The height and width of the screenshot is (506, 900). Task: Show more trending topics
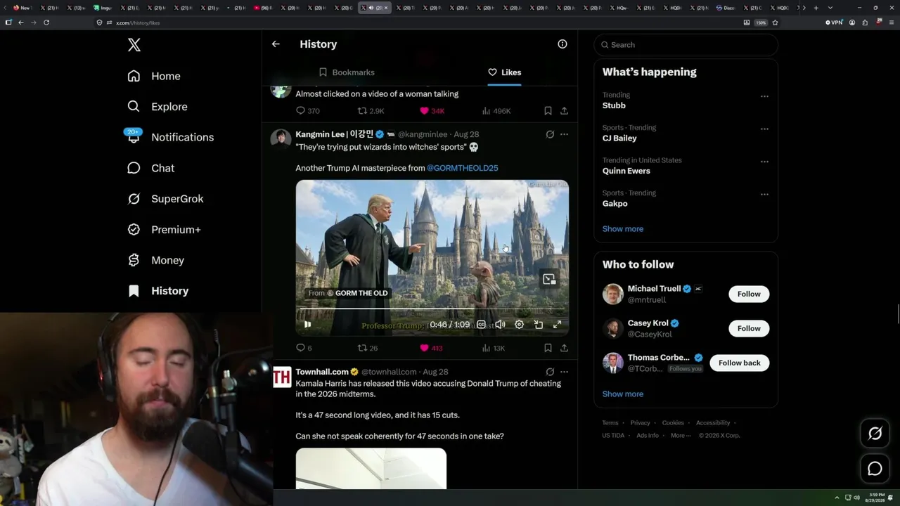[x=623, y=229]
